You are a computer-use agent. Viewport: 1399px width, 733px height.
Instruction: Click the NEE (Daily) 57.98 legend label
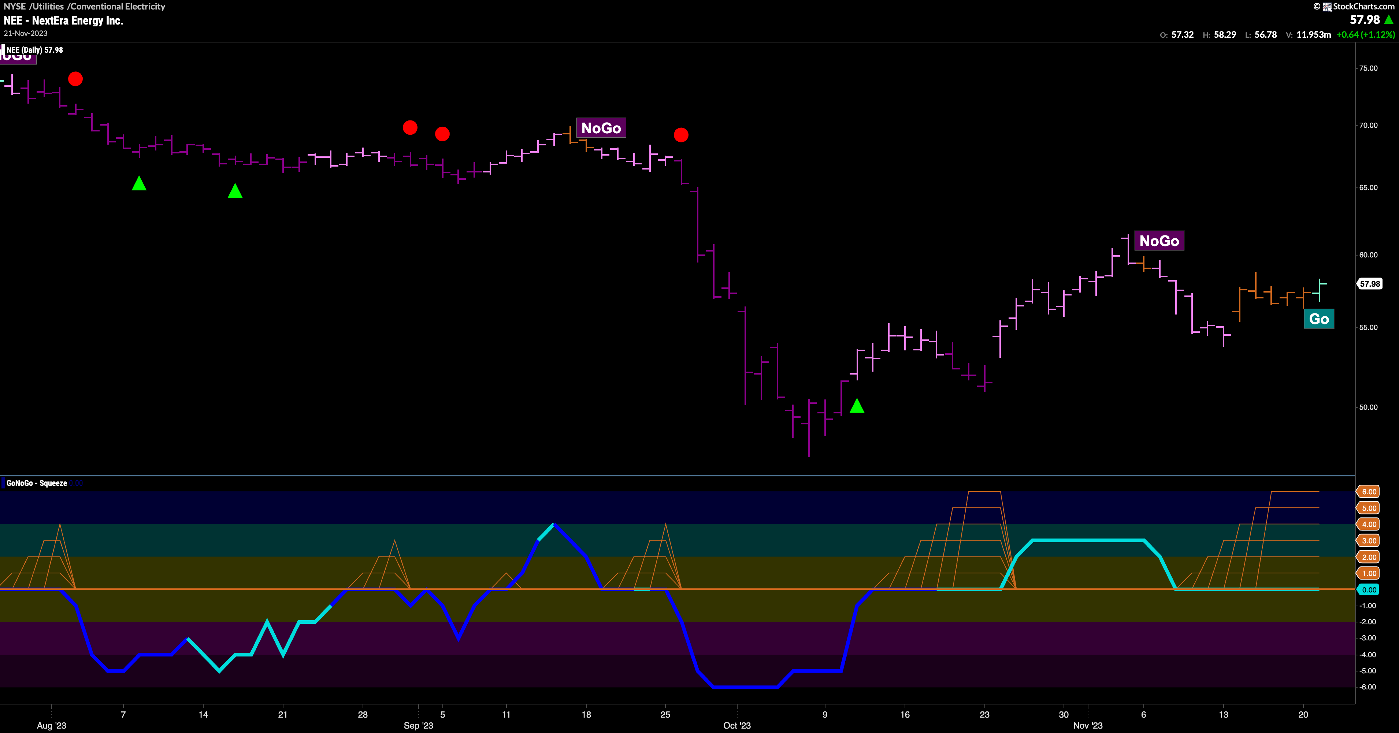pyautogui.click(x=34, y=50)
